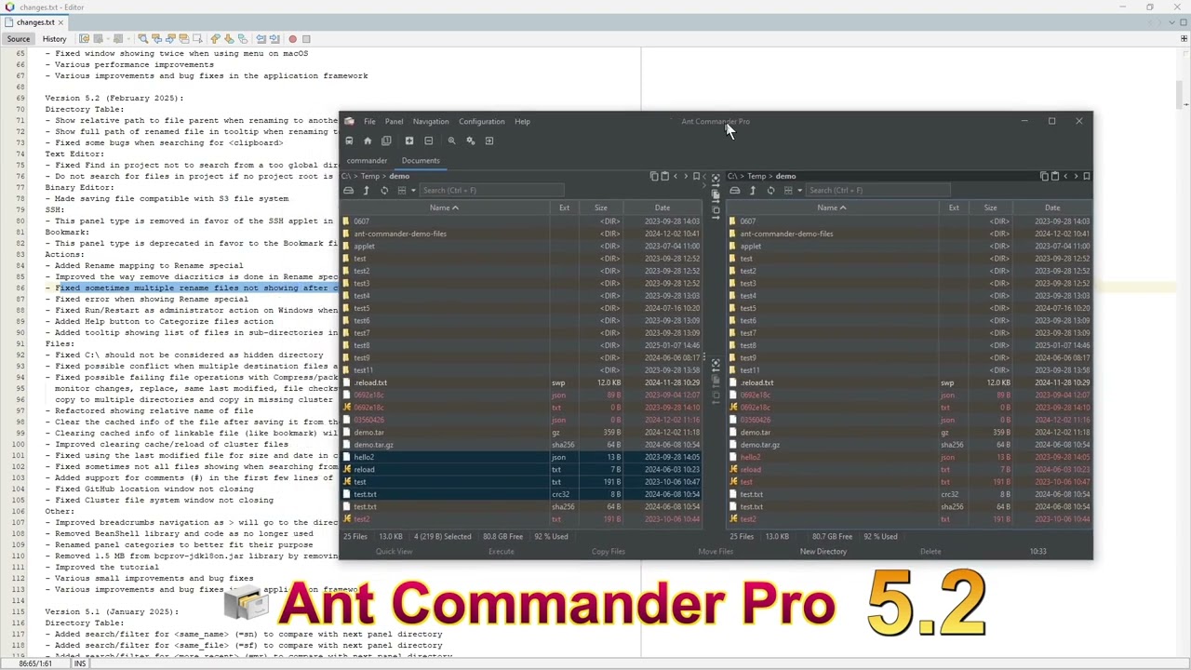Navigate back using left panel arrow

676,176
